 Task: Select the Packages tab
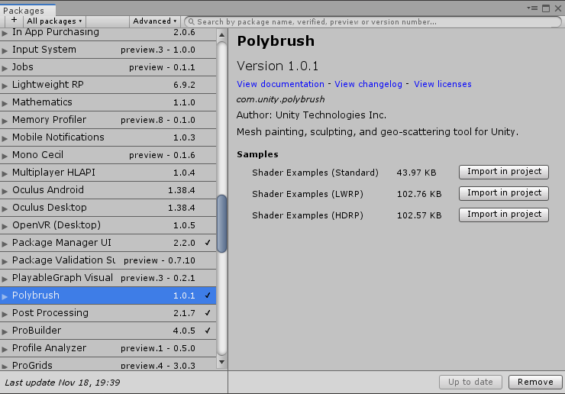pos(24,11)
